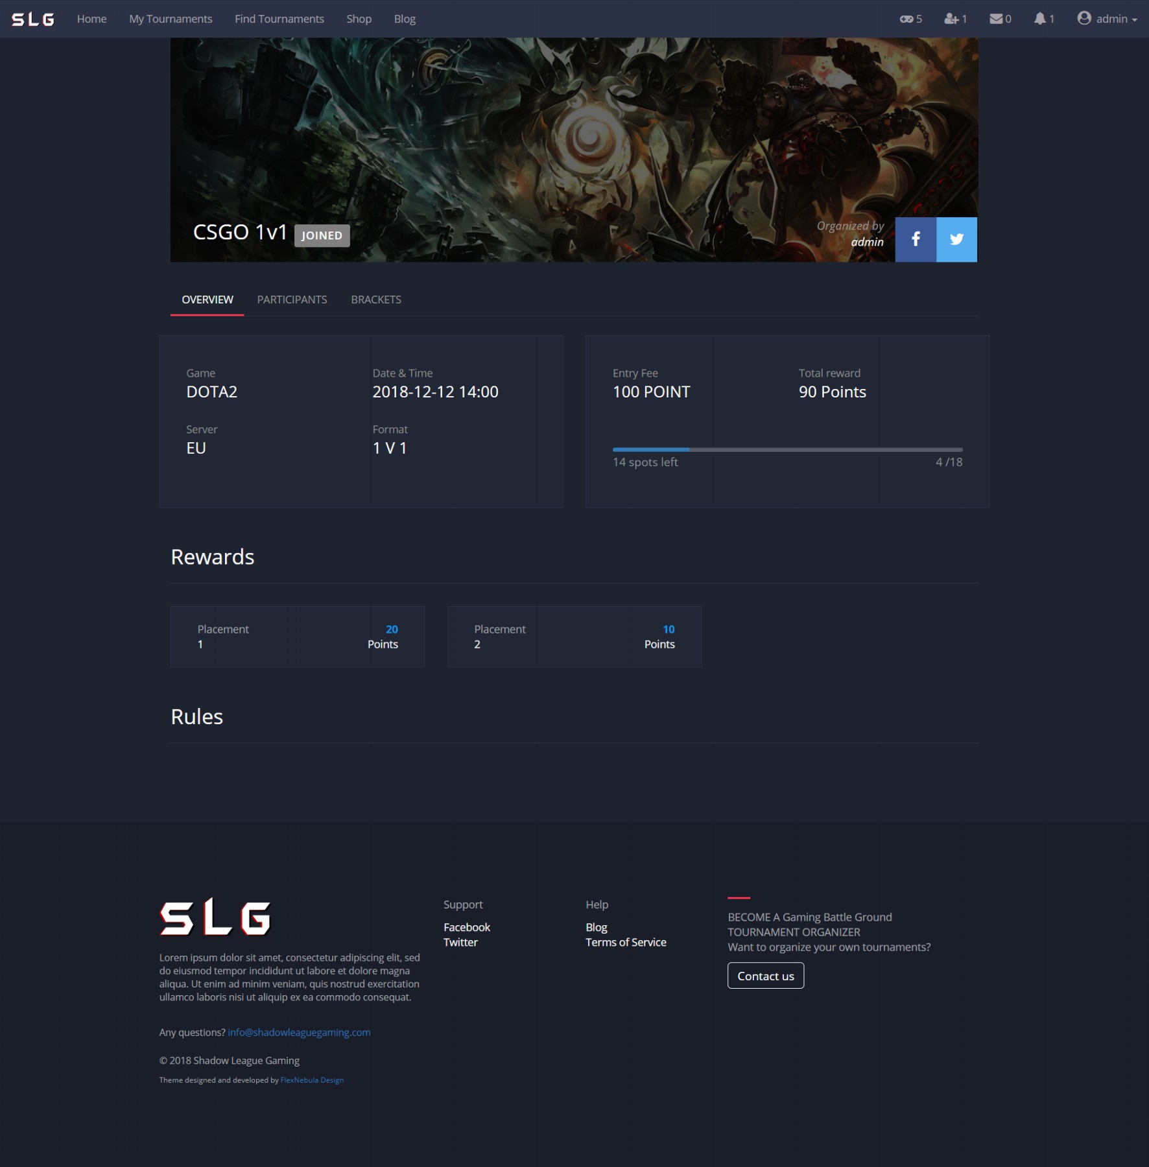Click the info@shadowleaguegaming.com email link
Image resolution: width=1149 pixels, height=1167 pixels.
[x=299, y=1032]
